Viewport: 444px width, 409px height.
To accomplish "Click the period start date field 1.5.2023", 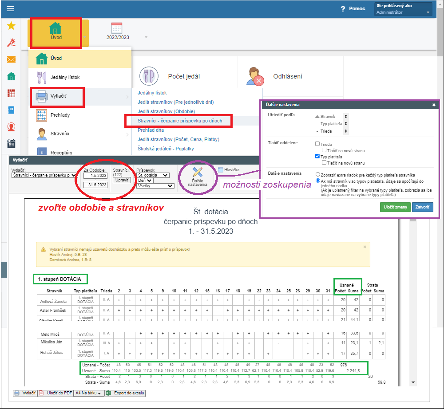I will point(95,176).
